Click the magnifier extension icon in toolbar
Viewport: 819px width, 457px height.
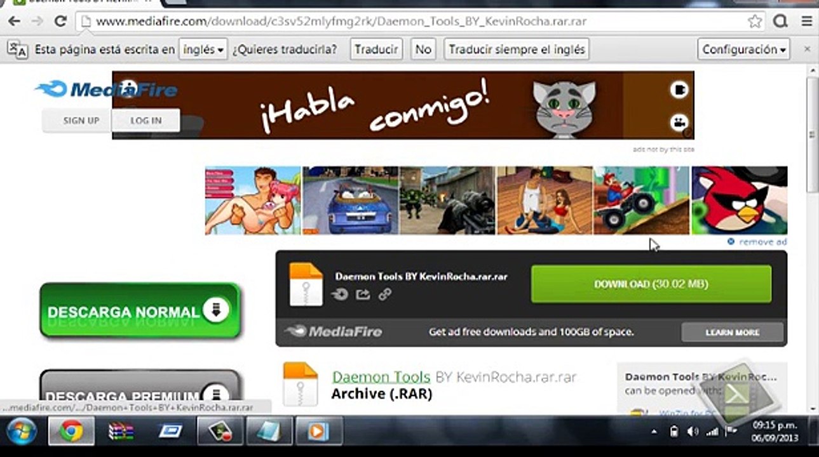(x=780, y=22)
